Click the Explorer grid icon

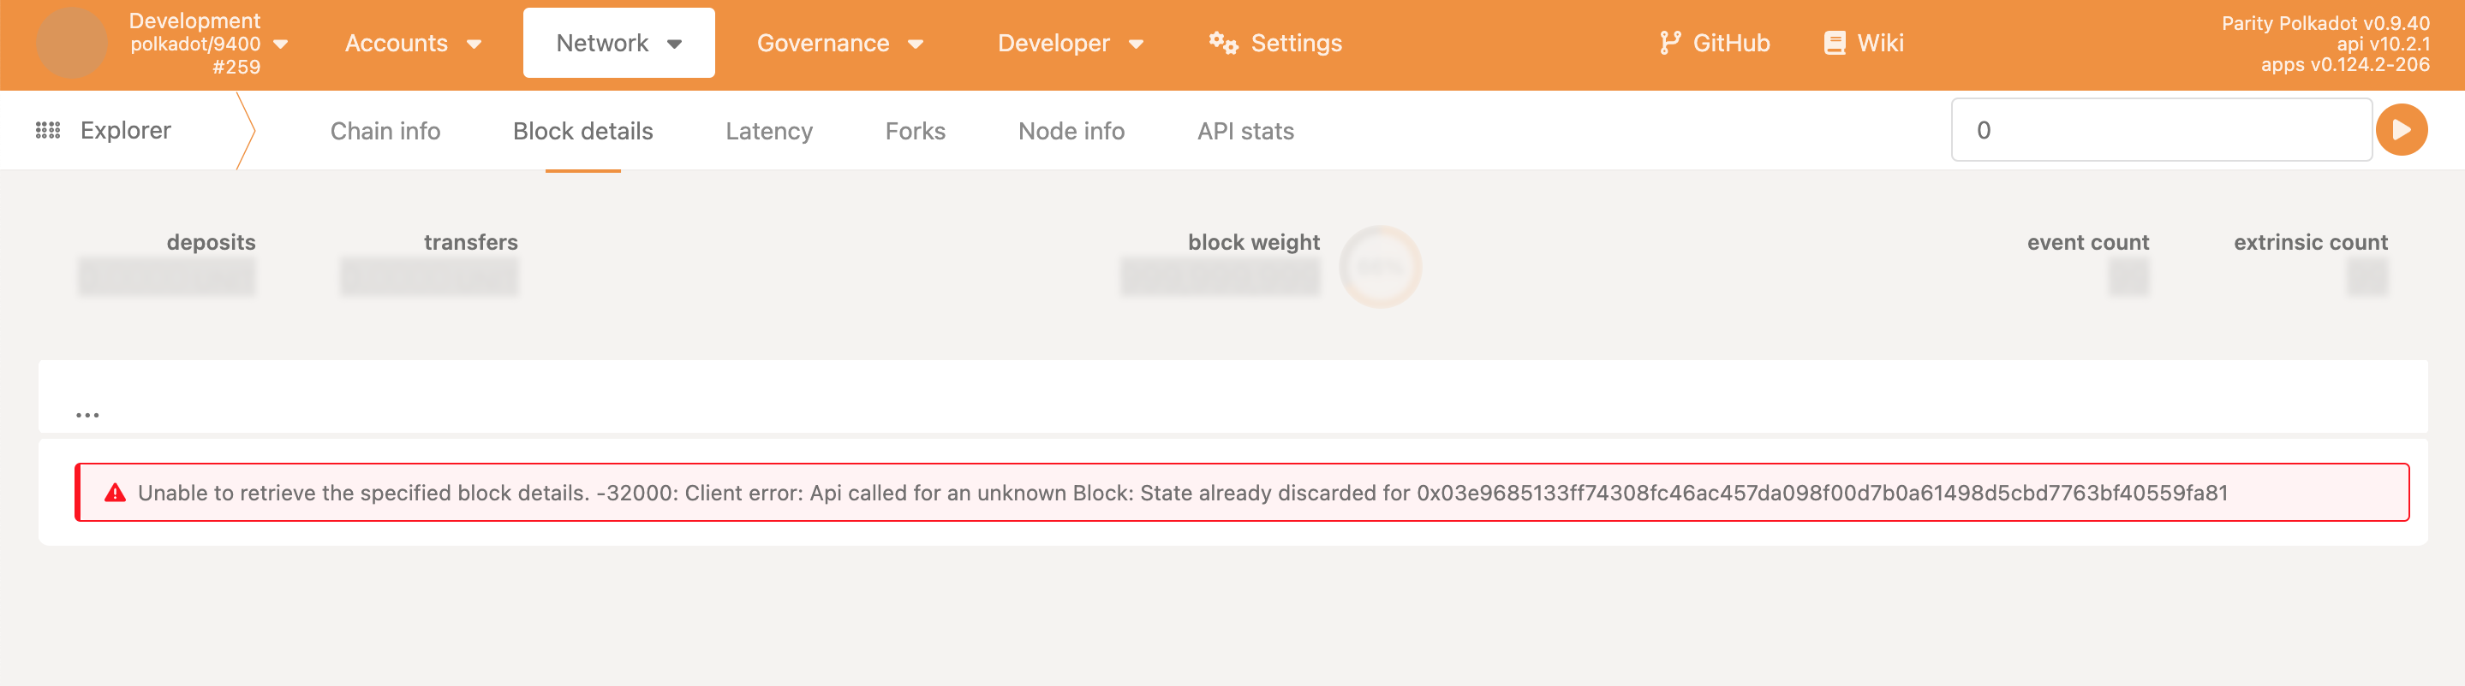click(x=47, y=130)
